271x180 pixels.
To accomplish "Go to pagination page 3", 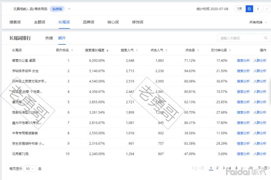I will pyautogui.click(x=224, y=168).
